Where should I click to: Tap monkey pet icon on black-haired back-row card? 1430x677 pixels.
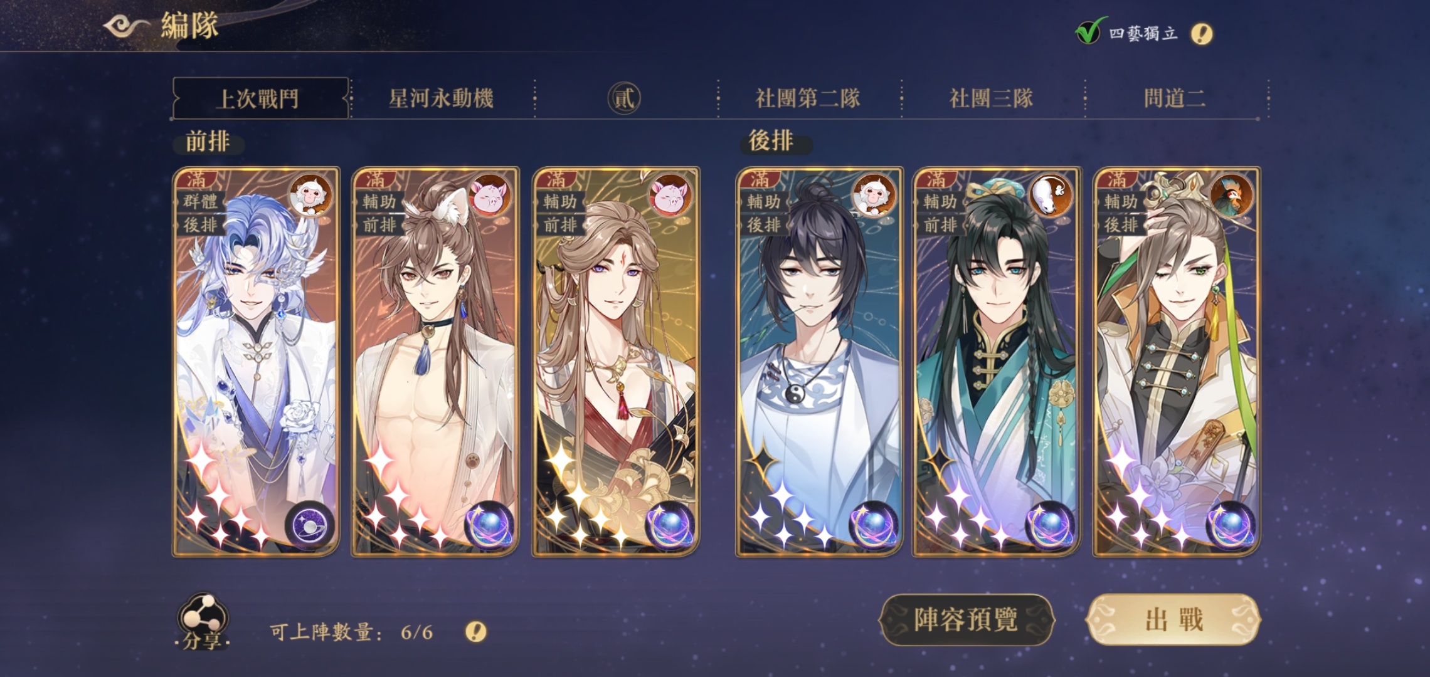point(874,195)
